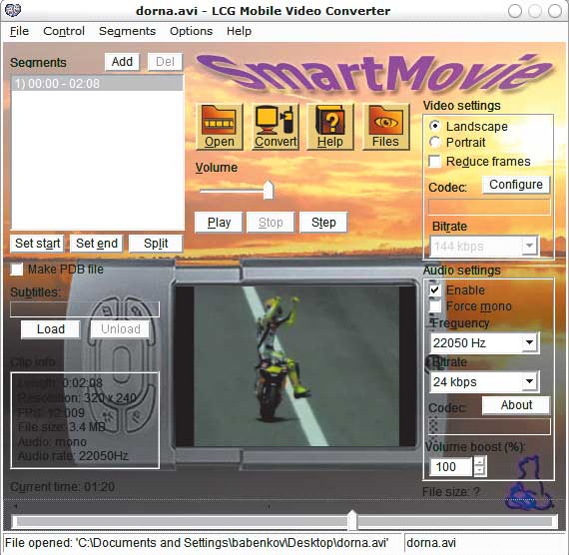Decrease Volume boost with down arrow

click(480, 471)
